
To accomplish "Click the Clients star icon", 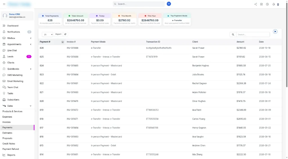I will point(4,63).
